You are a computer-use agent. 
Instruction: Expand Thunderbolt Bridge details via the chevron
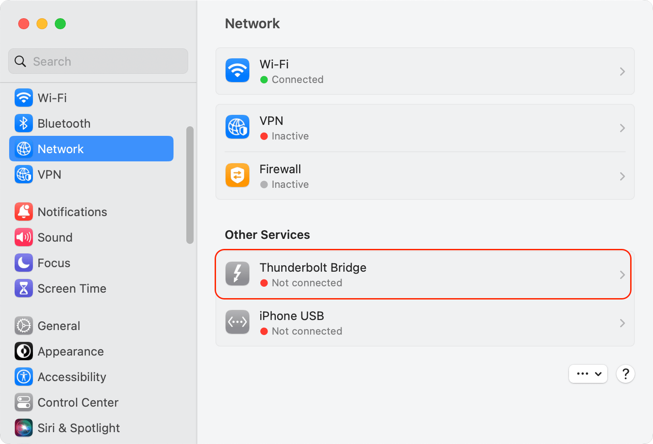click(x=622, y=274)
